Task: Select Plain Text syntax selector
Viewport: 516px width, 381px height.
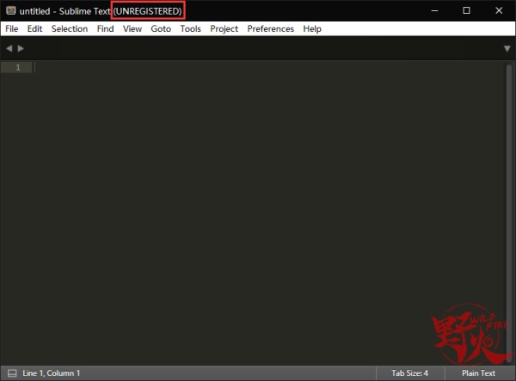Action: [478, 373]
